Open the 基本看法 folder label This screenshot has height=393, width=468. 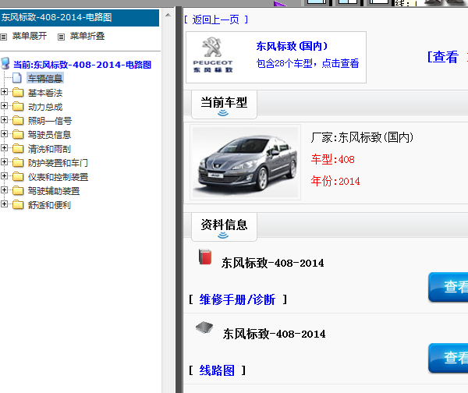point(45,93)
